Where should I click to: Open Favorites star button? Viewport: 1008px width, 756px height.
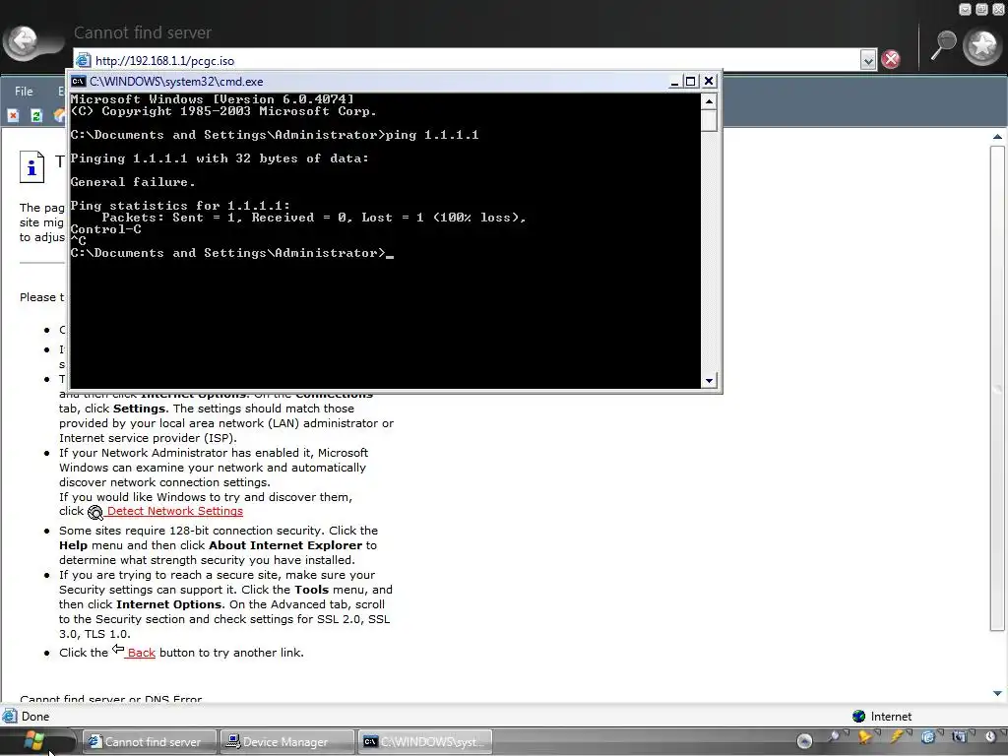pyautogui.click(x=982, y=45)
